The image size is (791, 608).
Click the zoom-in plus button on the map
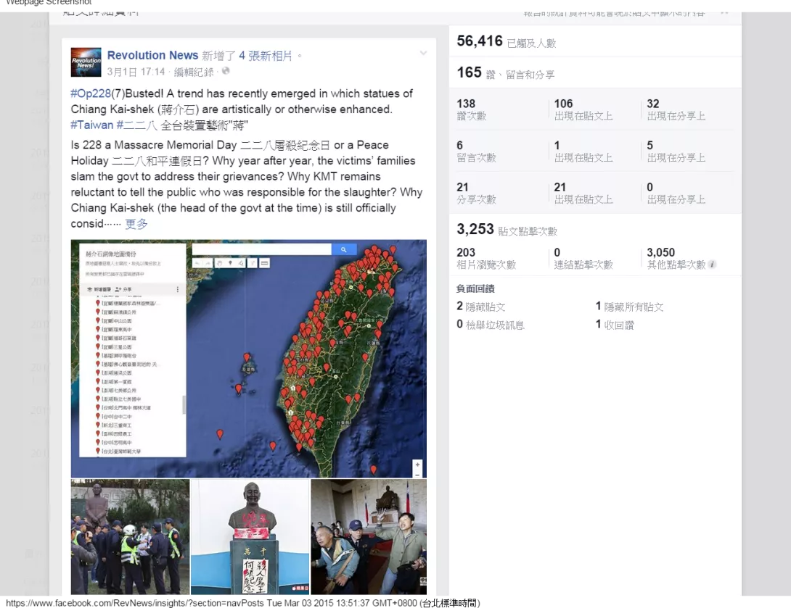pyautogui.click(x=417, y=465)
